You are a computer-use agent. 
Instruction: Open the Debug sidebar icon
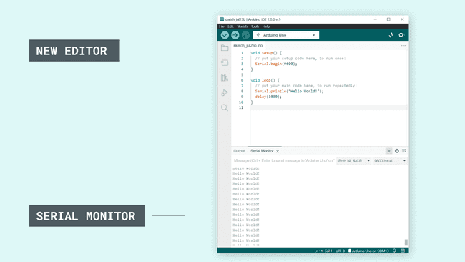(x=225, y=92)
